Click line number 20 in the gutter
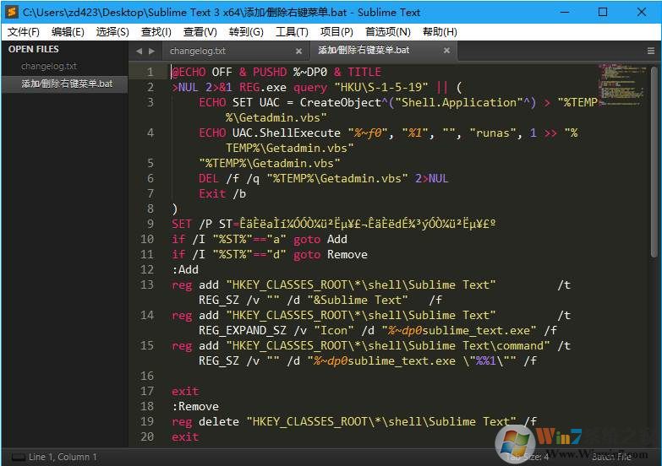The height and width of the screenshot is (466, 662). (x=147, y=436)
